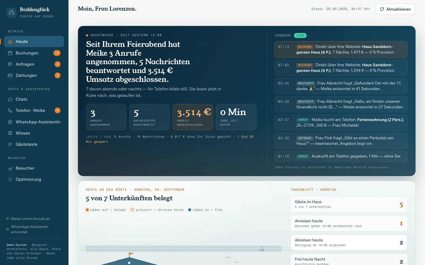Screen dimensions: 425x265
Task: Open the 02:37 Anruf Ferienwohnung entry
Action: 341,122
